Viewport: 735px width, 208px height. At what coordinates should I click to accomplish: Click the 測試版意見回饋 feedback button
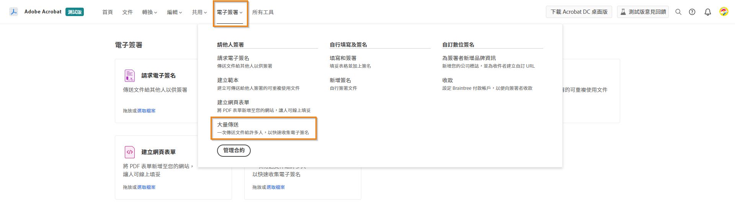point(643,12)
